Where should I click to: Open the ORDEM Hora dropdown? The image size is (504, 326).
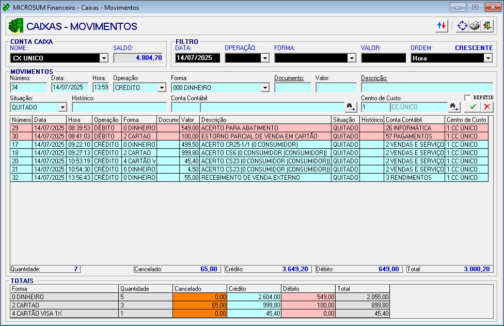[487, 58]
